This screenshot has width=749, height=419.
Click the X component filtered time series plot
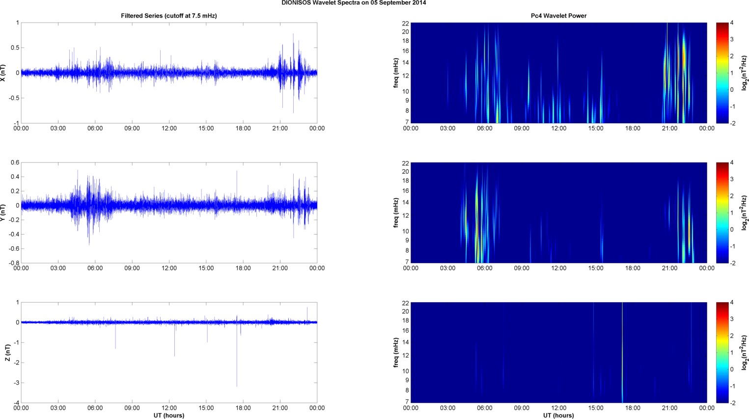[169, 73]
